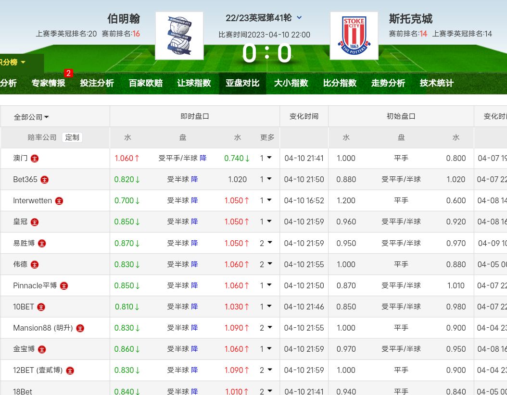Click the red 主 icon beside Pinnacle平博
This screenshot has height=395, width=507.
pos(64,286)
